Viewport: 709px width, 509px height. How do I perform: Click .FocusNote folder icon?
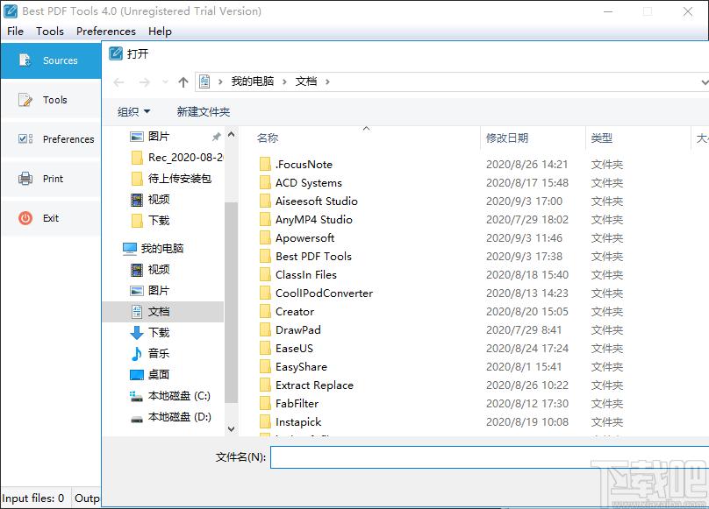click(x=265, y=165)
